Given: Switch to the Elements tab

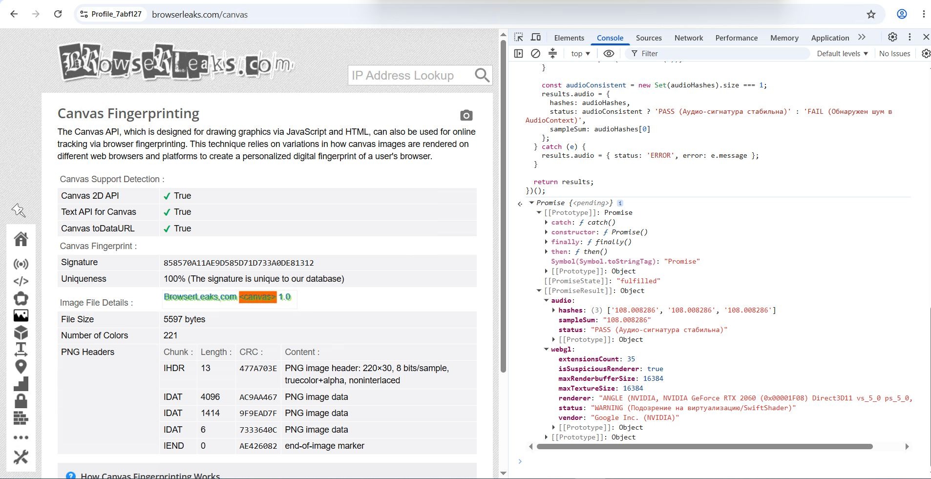Looking at the screenshot, I should click(x=569, y=38).
